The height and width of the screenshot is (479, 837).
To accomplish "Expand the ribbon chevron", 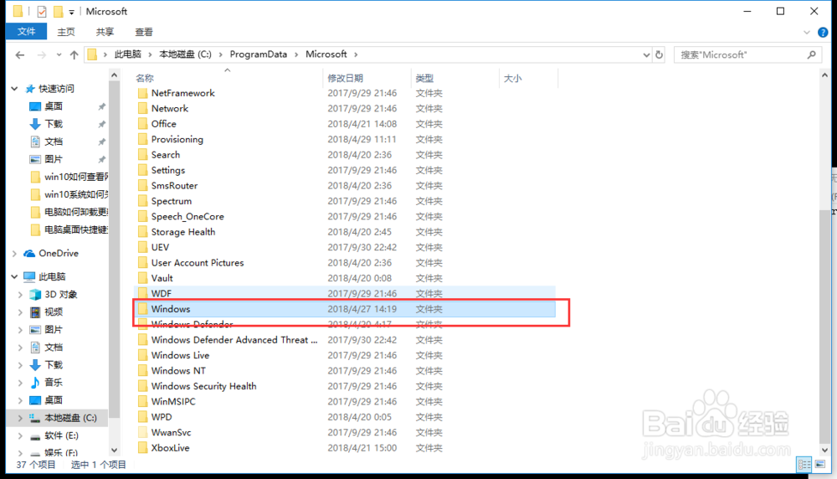I will coord(807,33).
